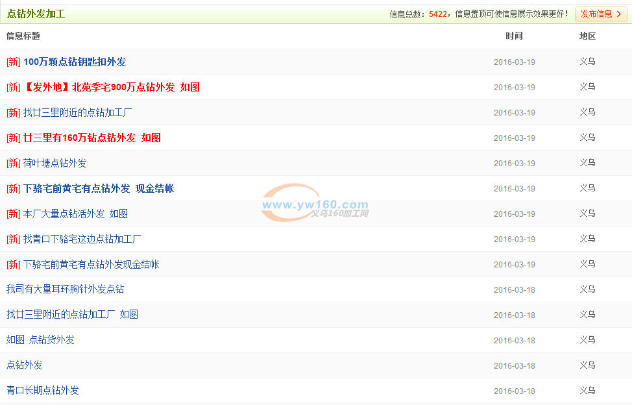Click the [新] tag beside 荷叶塘点钻外发
The image size is (632, 405).
[14, 164]
